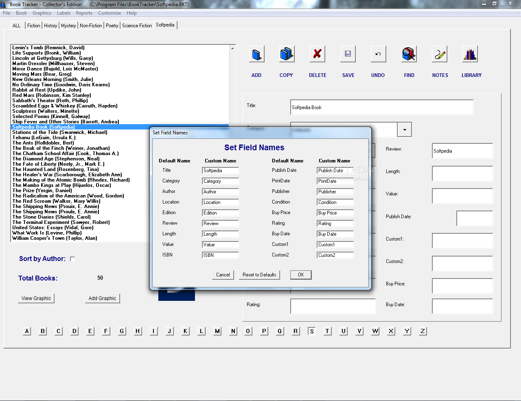Open the Customize menu
The height and width of the screenshot is (401, 521).
pyautogui.click(x=109, y=13)
